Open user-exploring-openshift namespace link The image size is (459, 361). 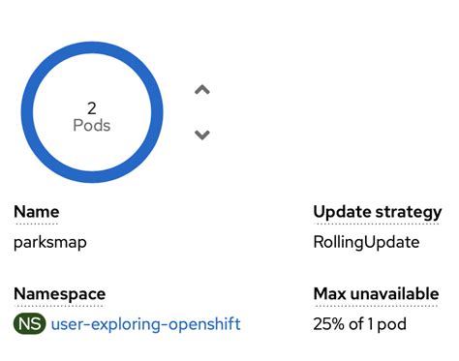tap(146, 324)
